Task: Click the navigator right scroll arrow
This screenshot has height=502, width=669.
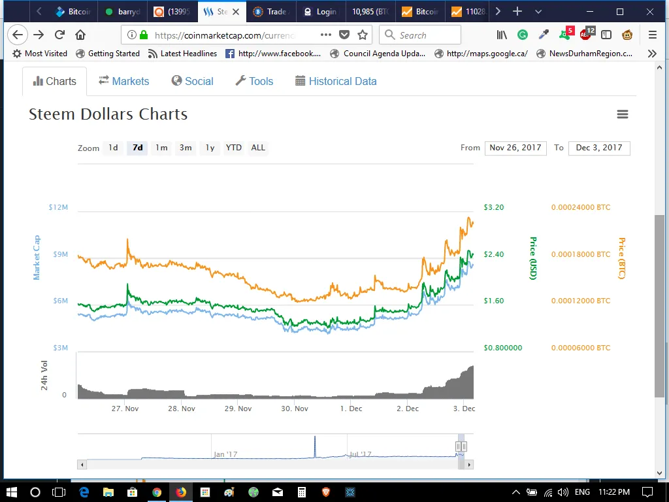Action: pyautogui.click(x=469, y=465)
